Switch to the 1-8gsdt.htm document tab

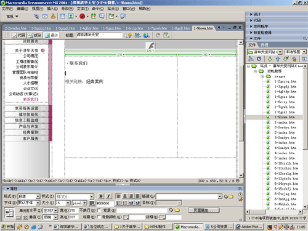tap(180, 28)
